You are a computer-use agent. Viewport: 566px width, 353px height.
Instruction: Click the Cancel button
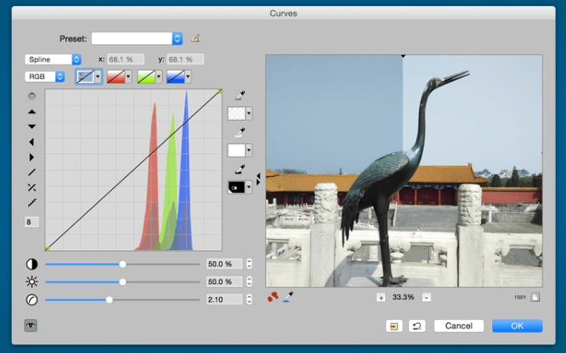[x=458, y=326]
